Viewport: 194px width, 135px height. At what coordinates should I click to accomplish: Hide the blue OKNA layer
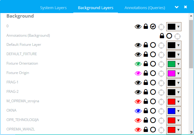pyautogui.click(x=138, y=111)
